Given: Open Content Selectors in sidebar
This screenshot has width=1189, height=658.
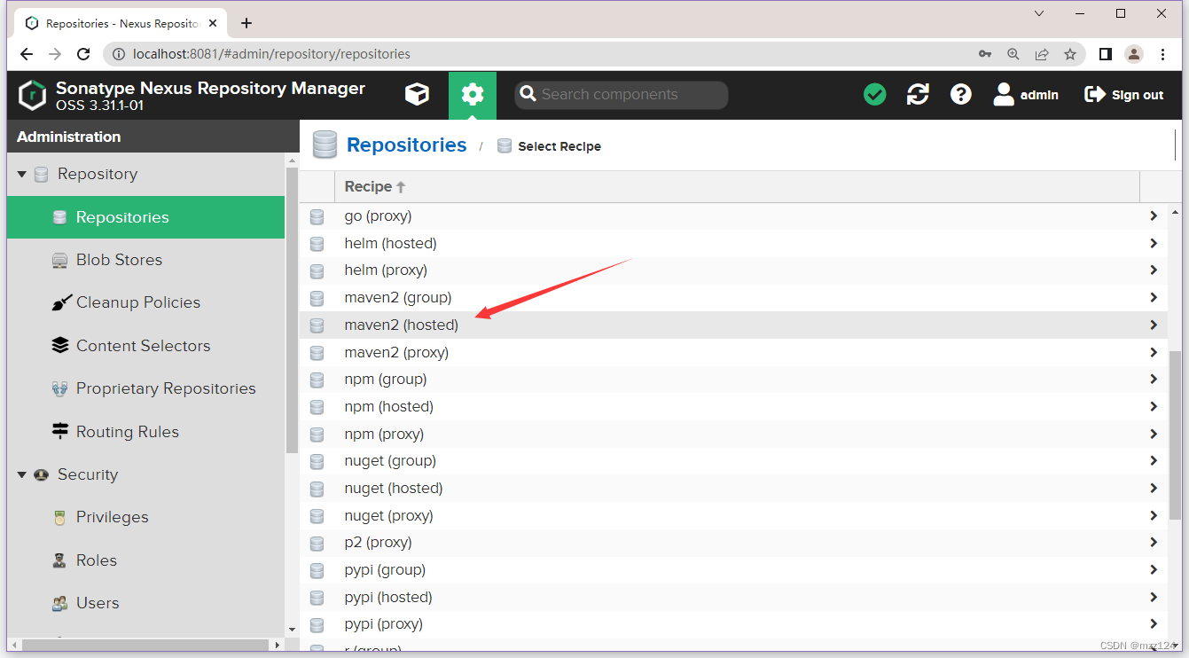Looking at the screenshot, I should point(145,346).
